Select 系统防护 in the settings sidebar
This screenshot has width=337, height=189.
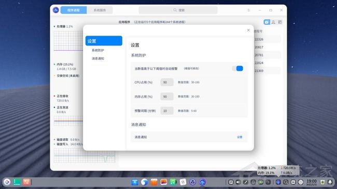point(98,50)
